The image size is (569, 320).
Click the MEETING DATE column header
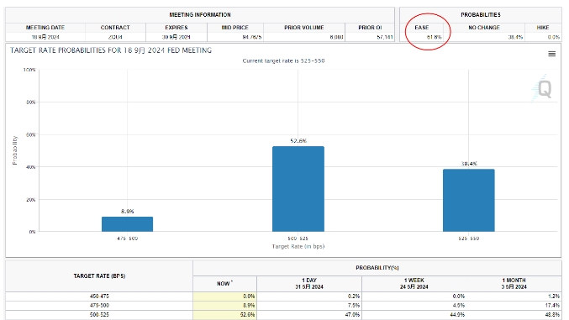coord(45,28)
